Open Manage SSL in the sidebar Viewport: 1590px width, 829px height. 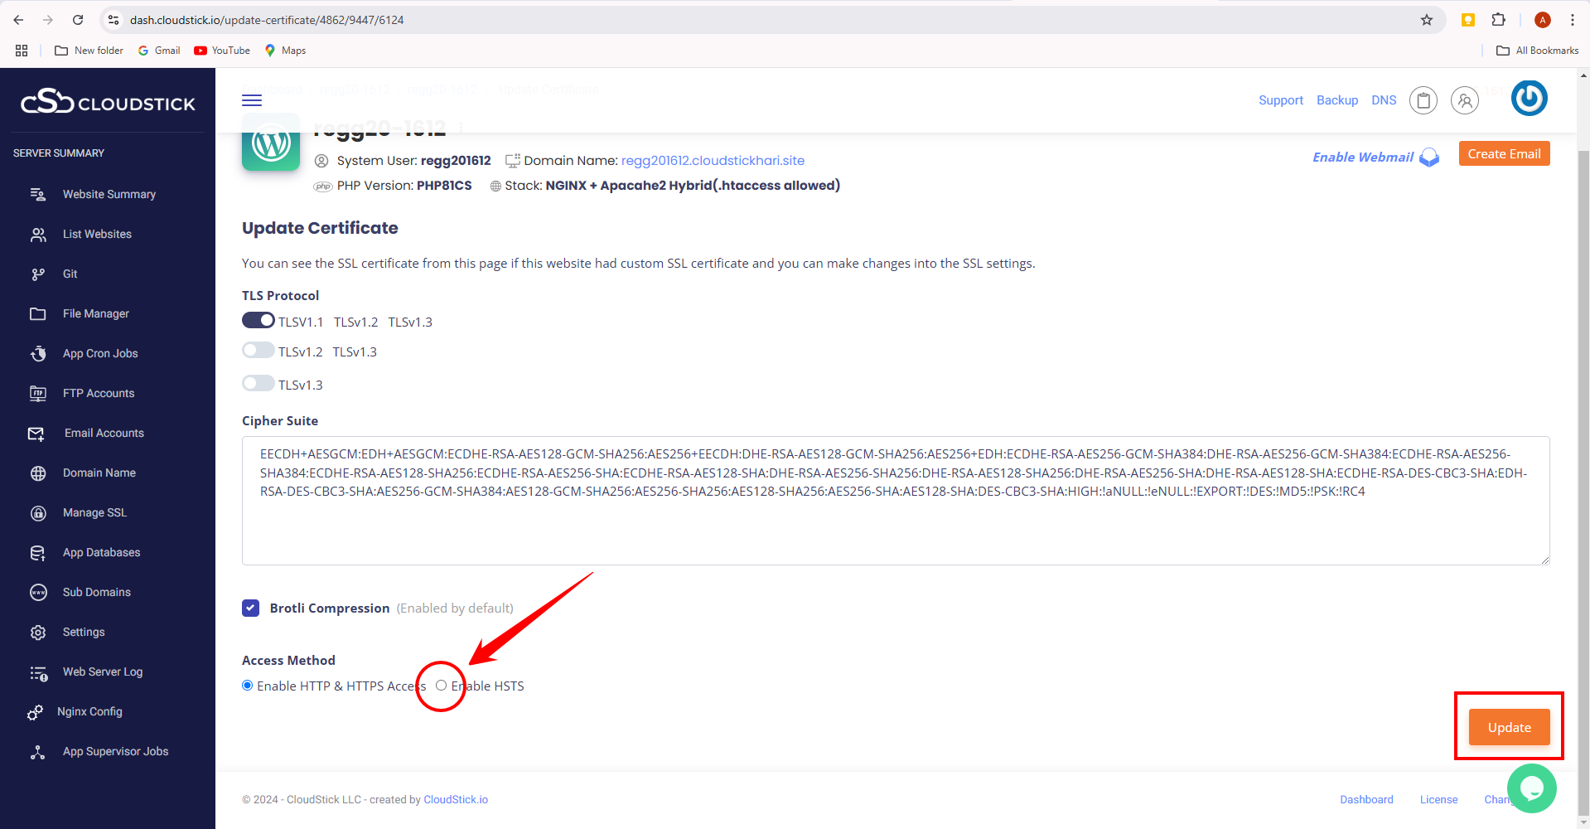click(x=94, y=513)
